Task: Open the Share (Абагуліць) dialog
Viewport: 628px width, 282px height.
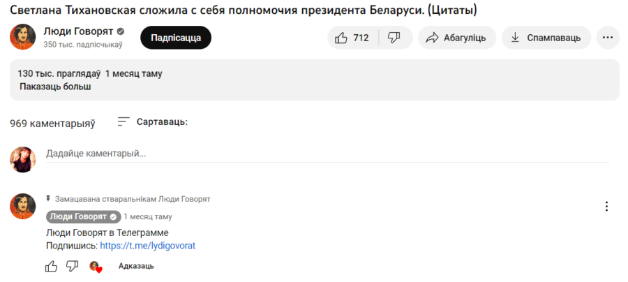Action: click(x=457, y=38)
